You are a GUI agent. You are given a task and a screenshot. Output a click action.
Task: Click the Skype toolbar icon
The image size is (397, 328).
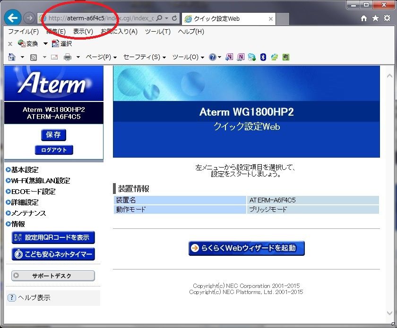point(251,57)
